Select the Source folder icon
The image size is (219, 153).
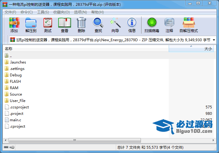(6, 94)
